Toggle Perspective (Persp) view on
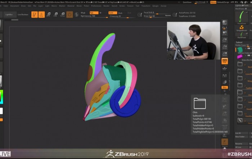Image resolution: width=252 pixels, height=159 pixels. click(225, 61)
